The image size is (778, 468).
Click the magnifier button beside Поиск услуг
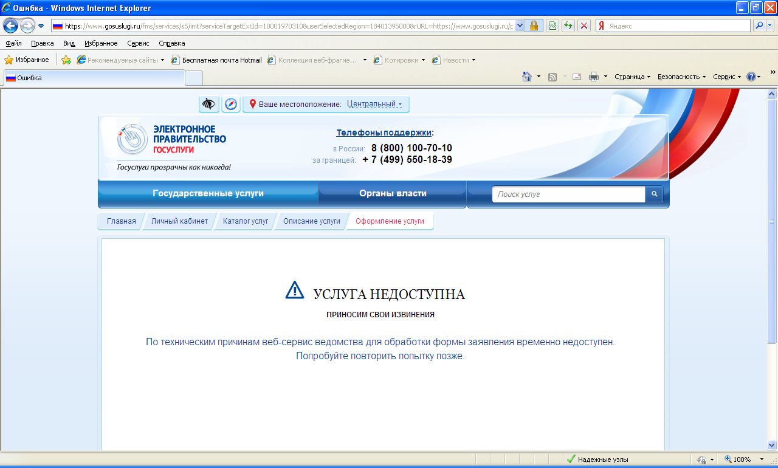tap(655, 194)
